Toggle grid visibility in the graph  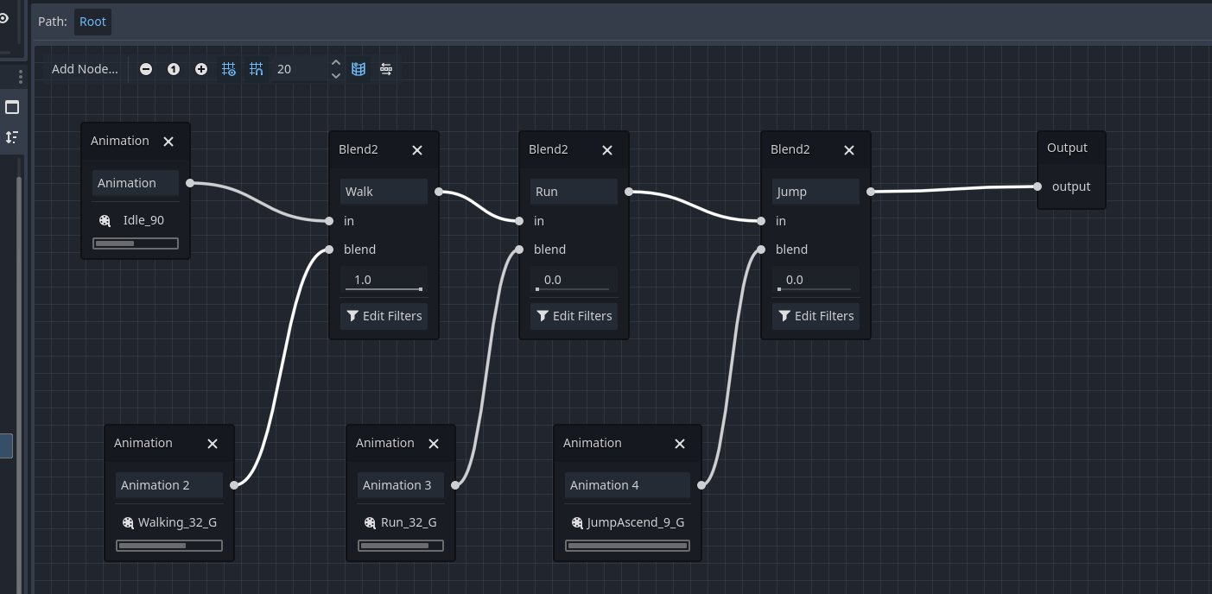click(229, 69)
